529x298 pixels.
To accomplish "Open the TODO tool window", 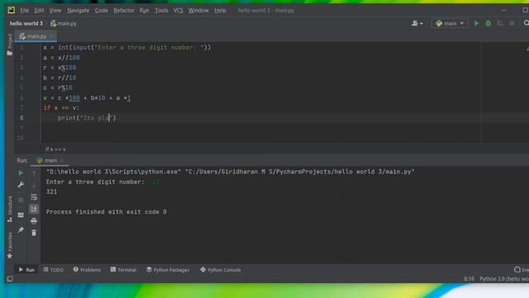I will [53, 270].
